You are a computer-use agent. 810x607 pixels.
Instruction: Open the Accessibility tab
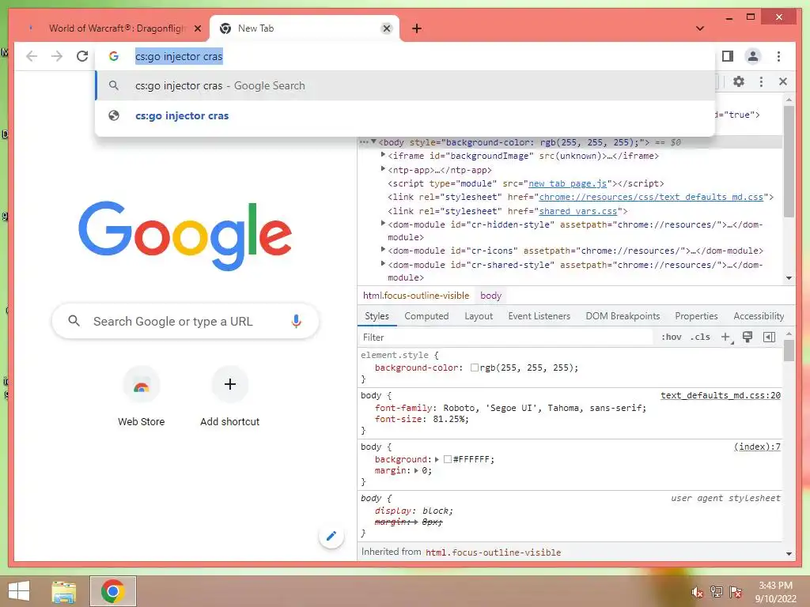(x=759, y=316)
